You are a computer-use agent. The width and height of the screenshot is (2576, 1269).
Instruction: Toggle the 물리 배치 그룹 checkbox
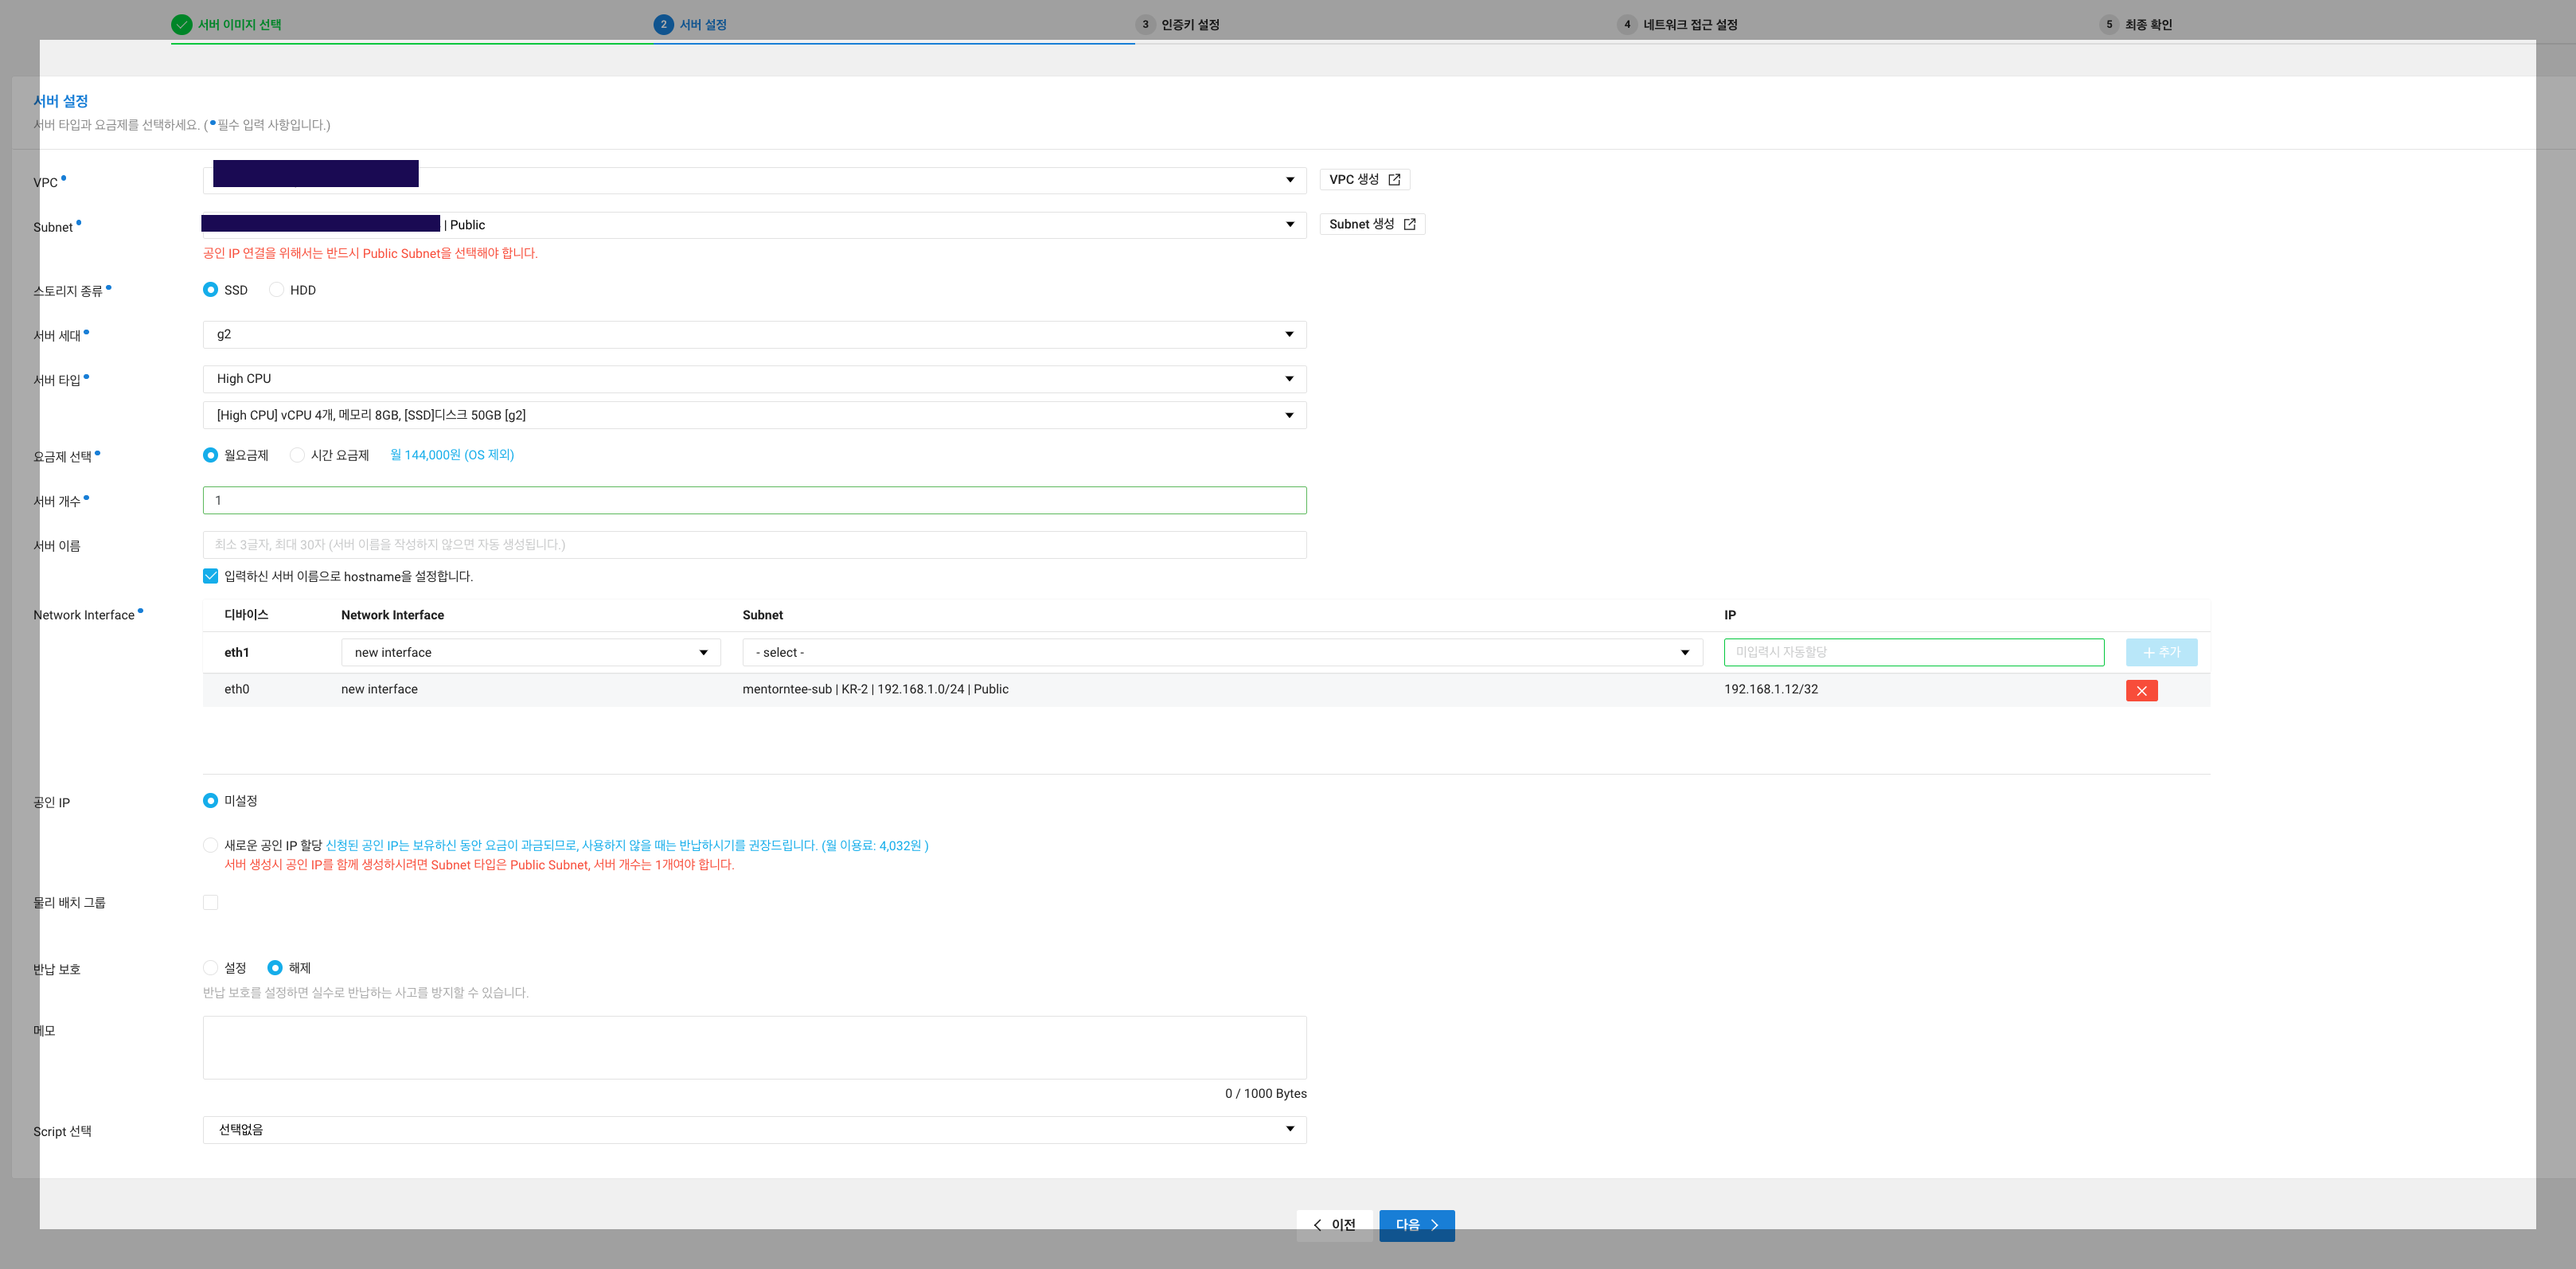click(210, 902)
